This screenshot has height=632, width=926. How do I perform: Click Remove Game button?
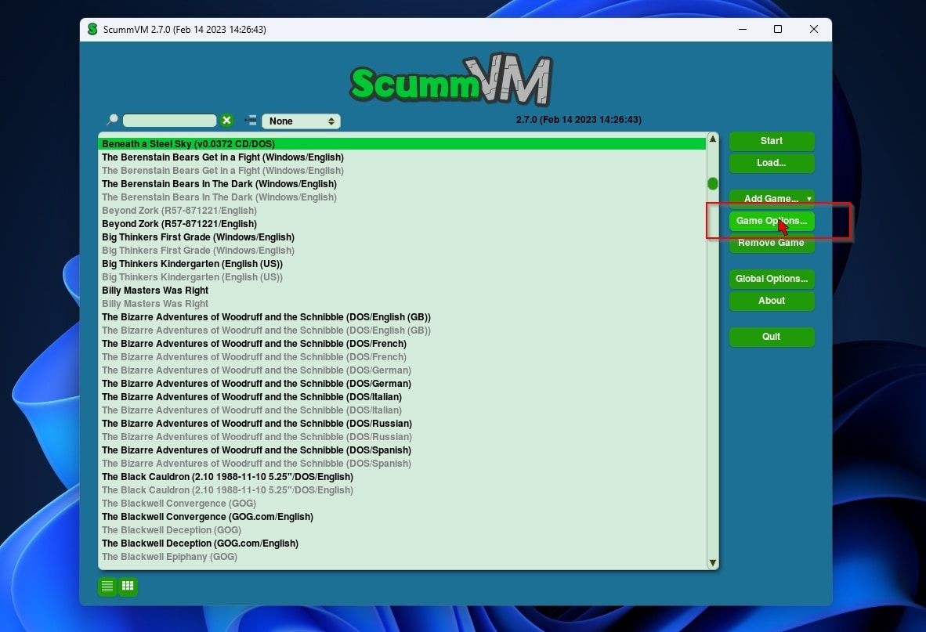(x=771, y=243)
